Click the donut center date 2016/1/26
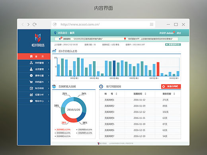 tap(74, 110)
